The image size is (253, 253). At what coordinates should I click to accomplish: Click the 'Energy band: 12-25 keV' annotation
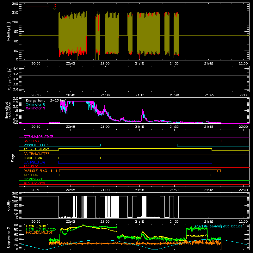(x=46, y=101)
